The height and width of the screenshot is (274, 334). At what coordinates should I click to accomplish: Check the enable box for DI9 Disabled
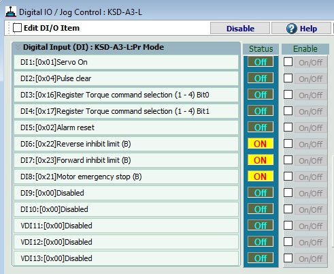pos(288,193)
